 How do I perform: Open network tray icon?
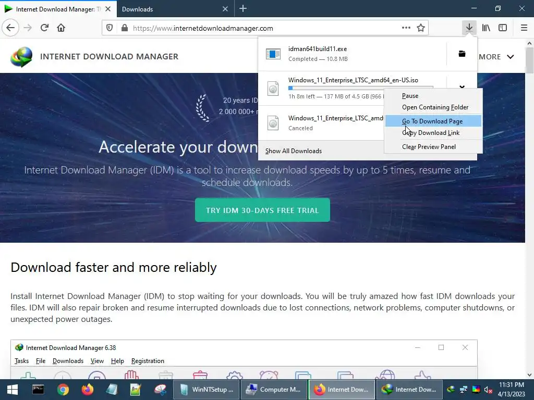click(x=463, y=390)
